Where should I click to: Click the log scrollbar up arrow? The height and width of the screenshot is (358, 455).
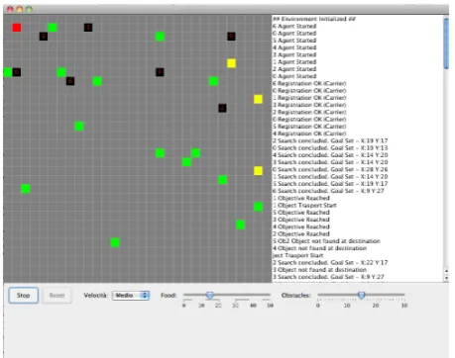tap(446, 271)
